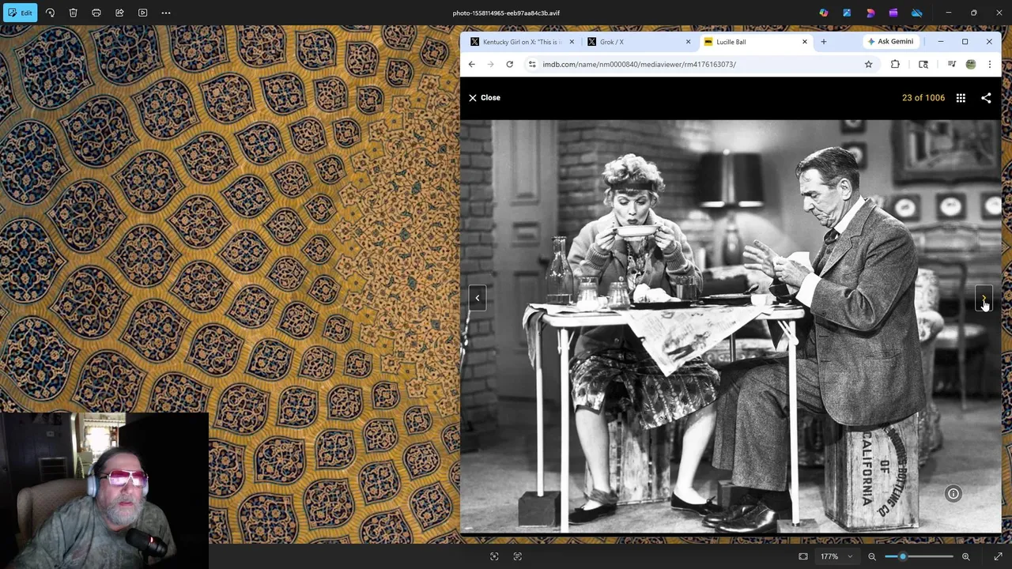Open the browser Extensions puzzle icon
Viewport: 1012px width, 569px height.
[895, 64]
